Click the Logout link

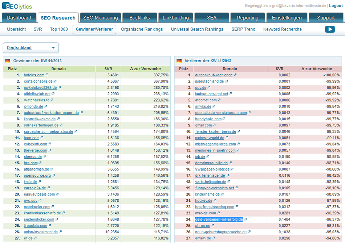point(336,6)
